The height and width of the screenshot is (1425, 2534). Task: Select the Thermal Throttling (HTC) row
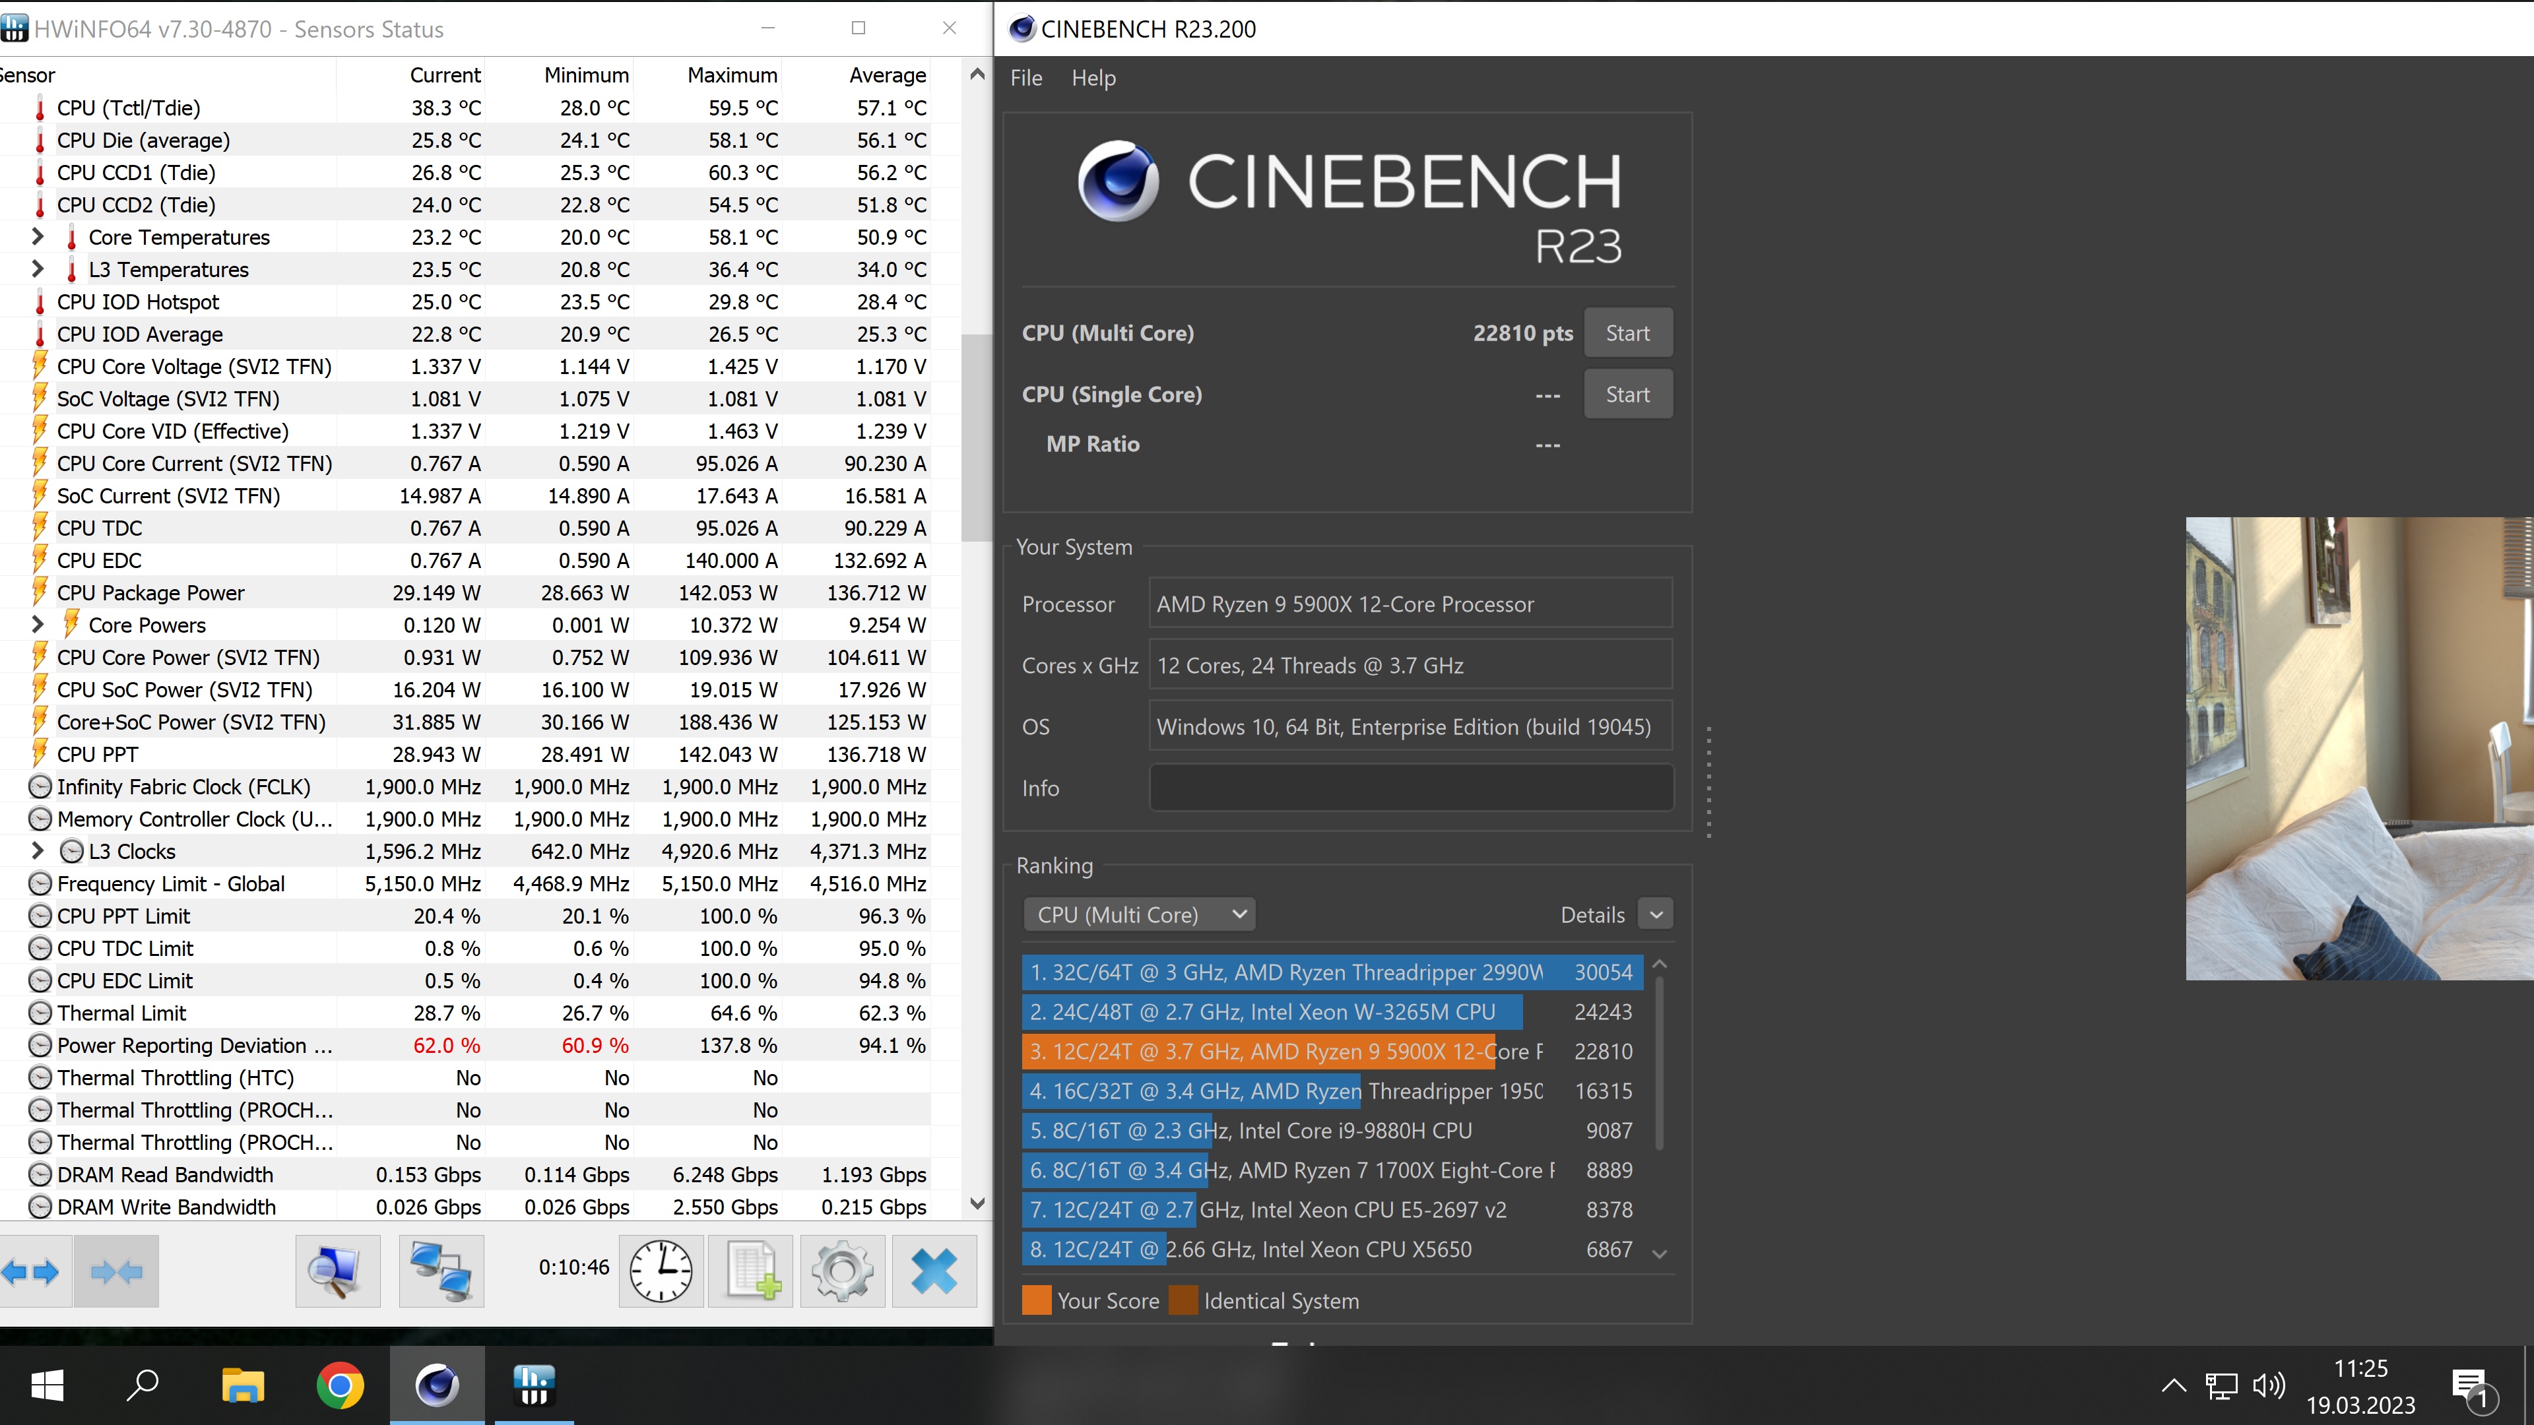point(465,1077)
